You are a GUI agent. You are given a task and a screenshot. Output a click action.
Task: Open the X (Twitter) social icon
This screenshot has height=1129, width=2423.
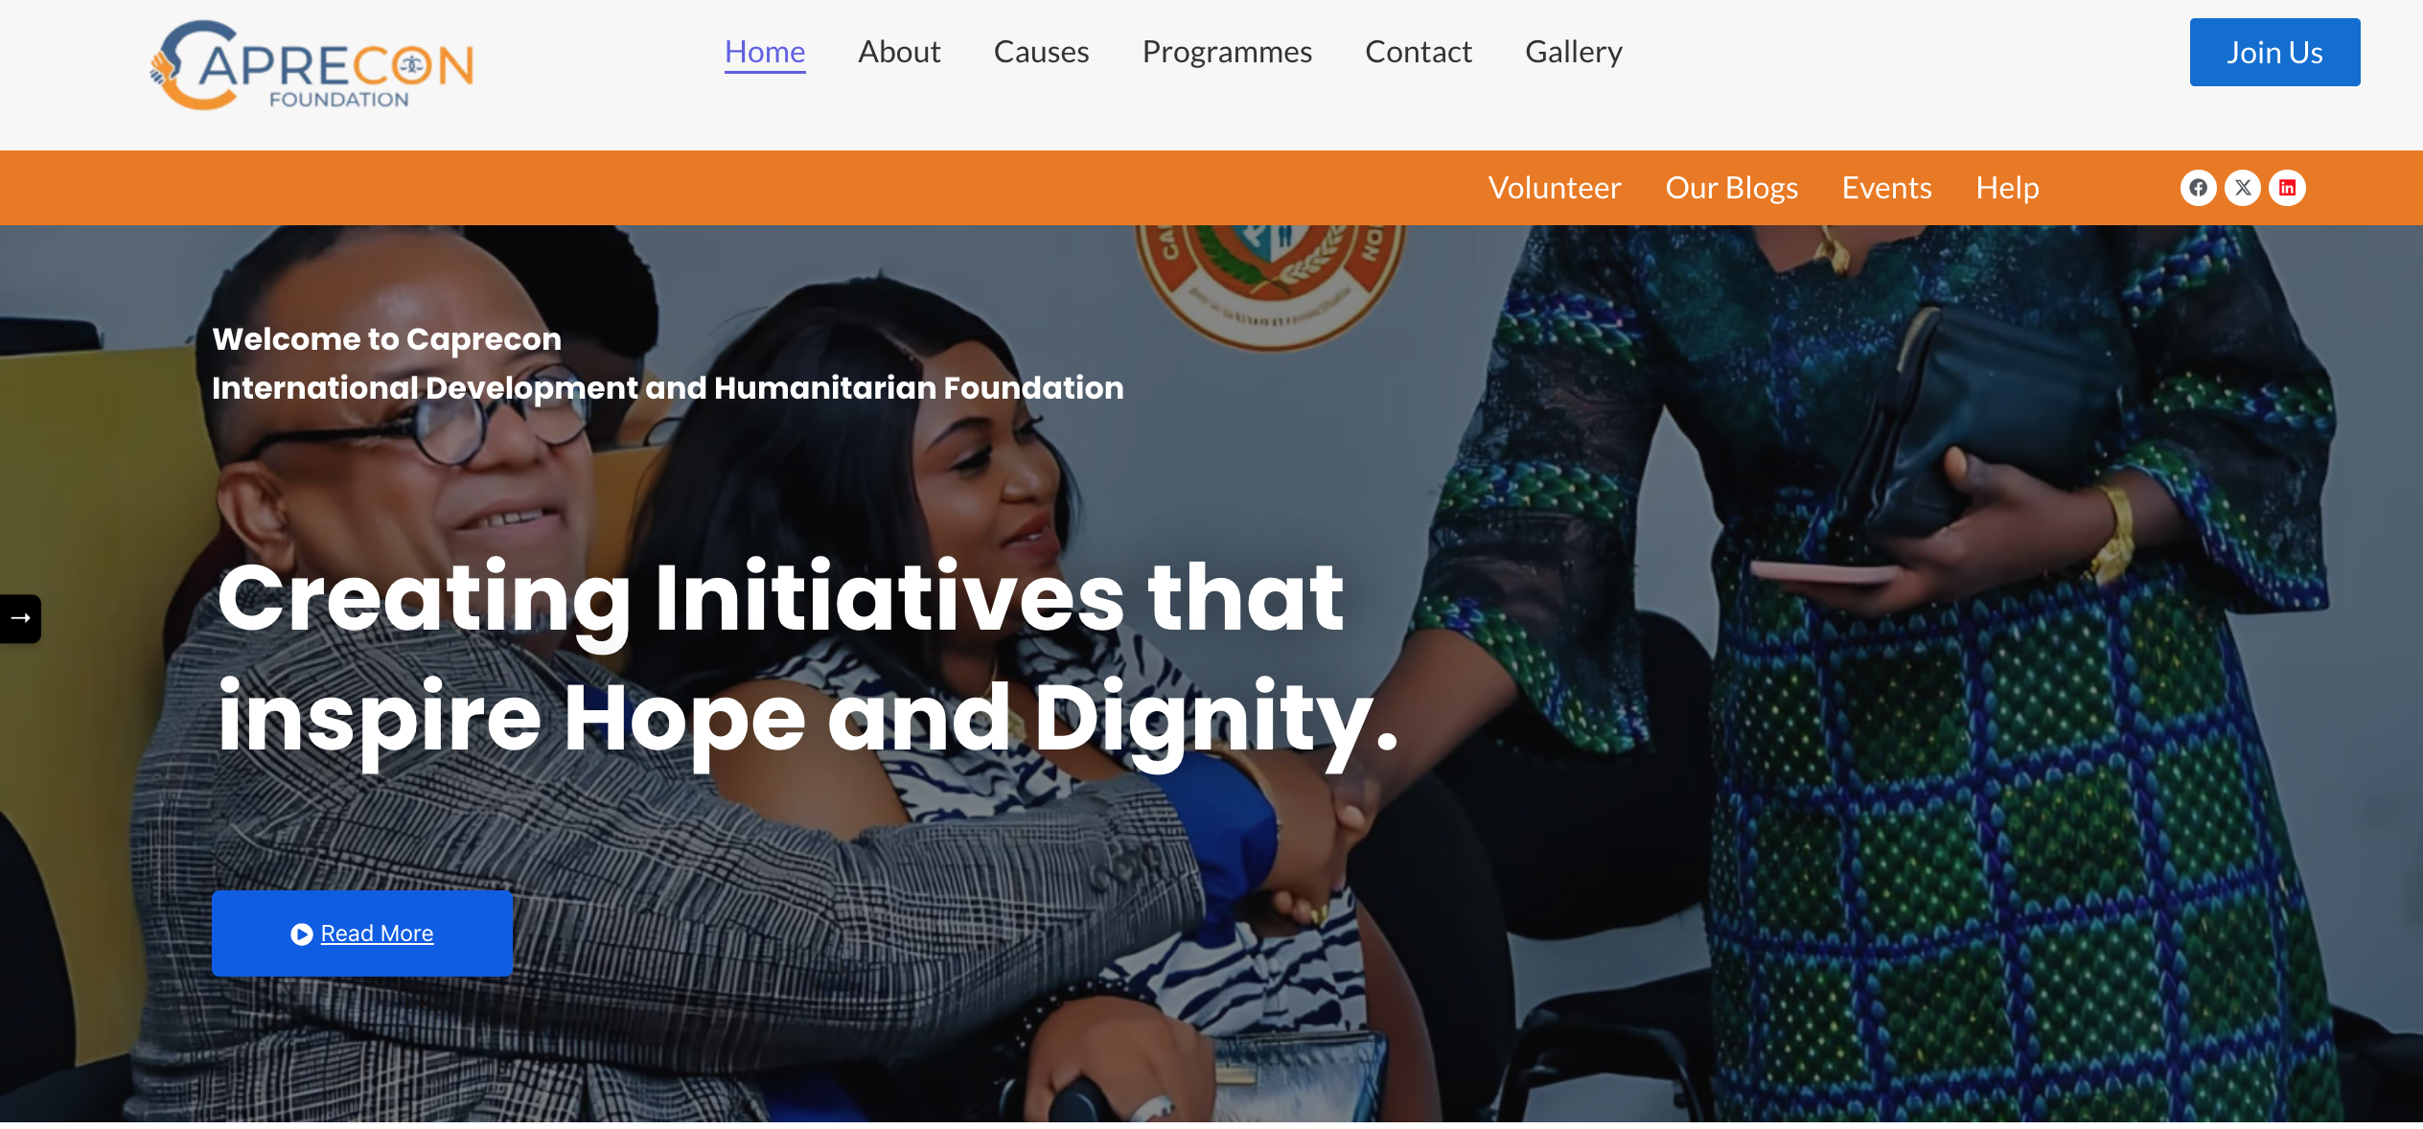[x=2243, y=188]
